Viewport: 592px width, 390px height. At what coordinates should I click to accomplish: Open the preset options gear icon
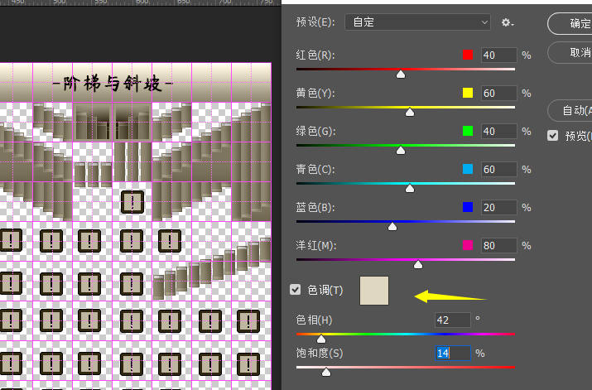[x=508, y=22]
